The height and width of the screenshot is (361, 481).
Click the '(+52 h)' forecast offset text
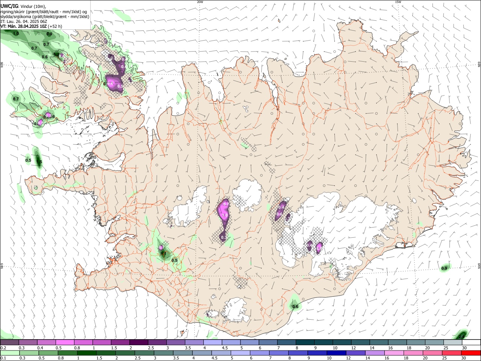point(55,26)
